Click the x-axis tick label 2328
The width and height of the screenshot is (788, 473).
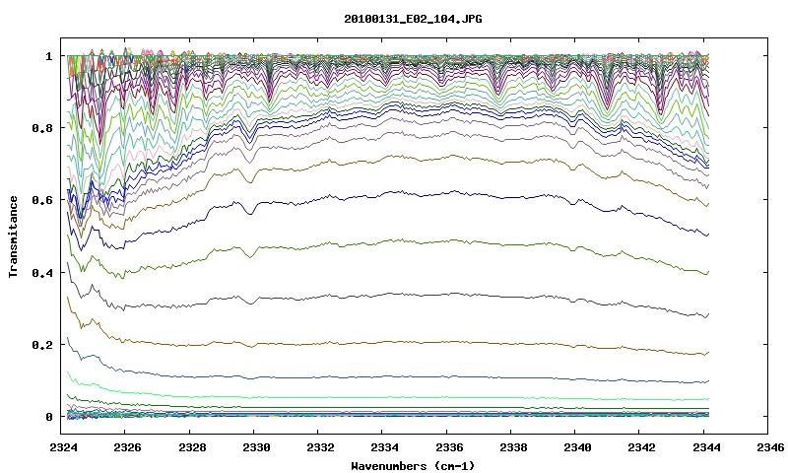pyautogui.click(x=192, y=447)
